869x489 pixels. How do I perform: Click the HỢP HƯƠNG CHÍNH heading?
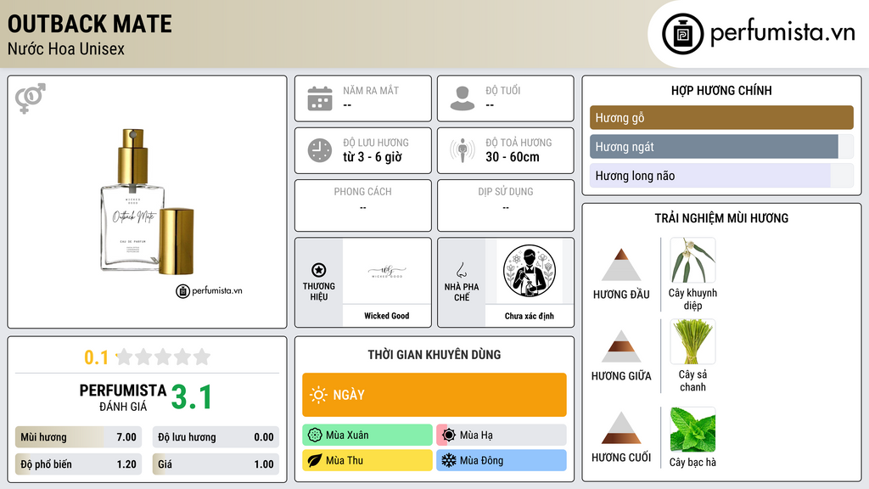721,91
